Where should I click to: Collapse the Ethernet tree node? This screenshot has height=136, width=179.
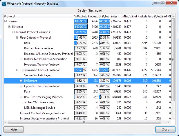pos(10,27)
